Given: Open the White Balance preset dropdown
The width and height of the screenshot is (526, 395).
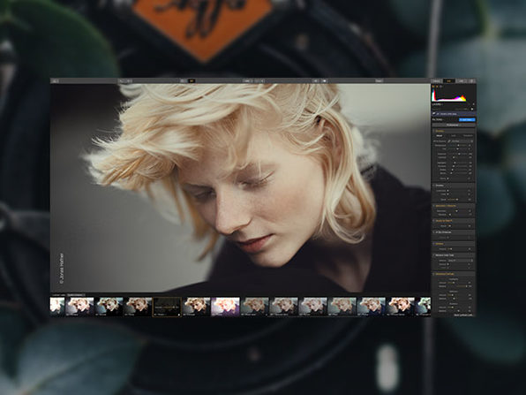Looking at the screenshot, I should pos(462,141).
